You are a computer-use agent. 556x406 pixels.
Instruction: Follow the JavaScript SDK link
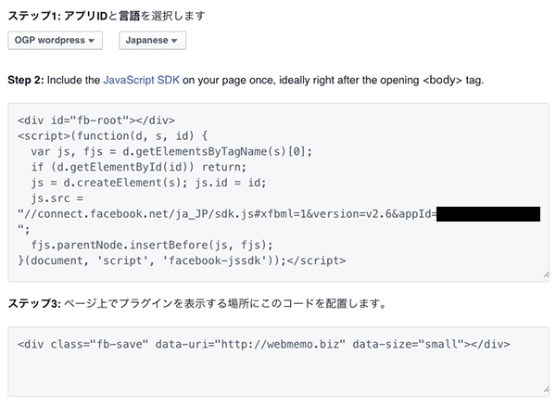(x=141, y=80)
